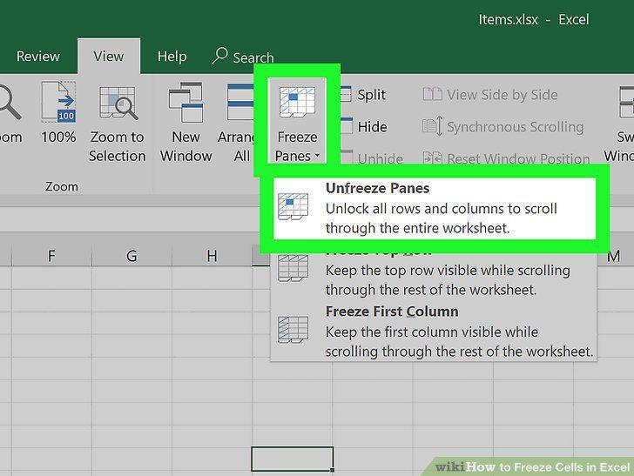The height and width of the screenshot is (476, 634).
Task: Select Freeze First Column menu entry
Action: 434,332
